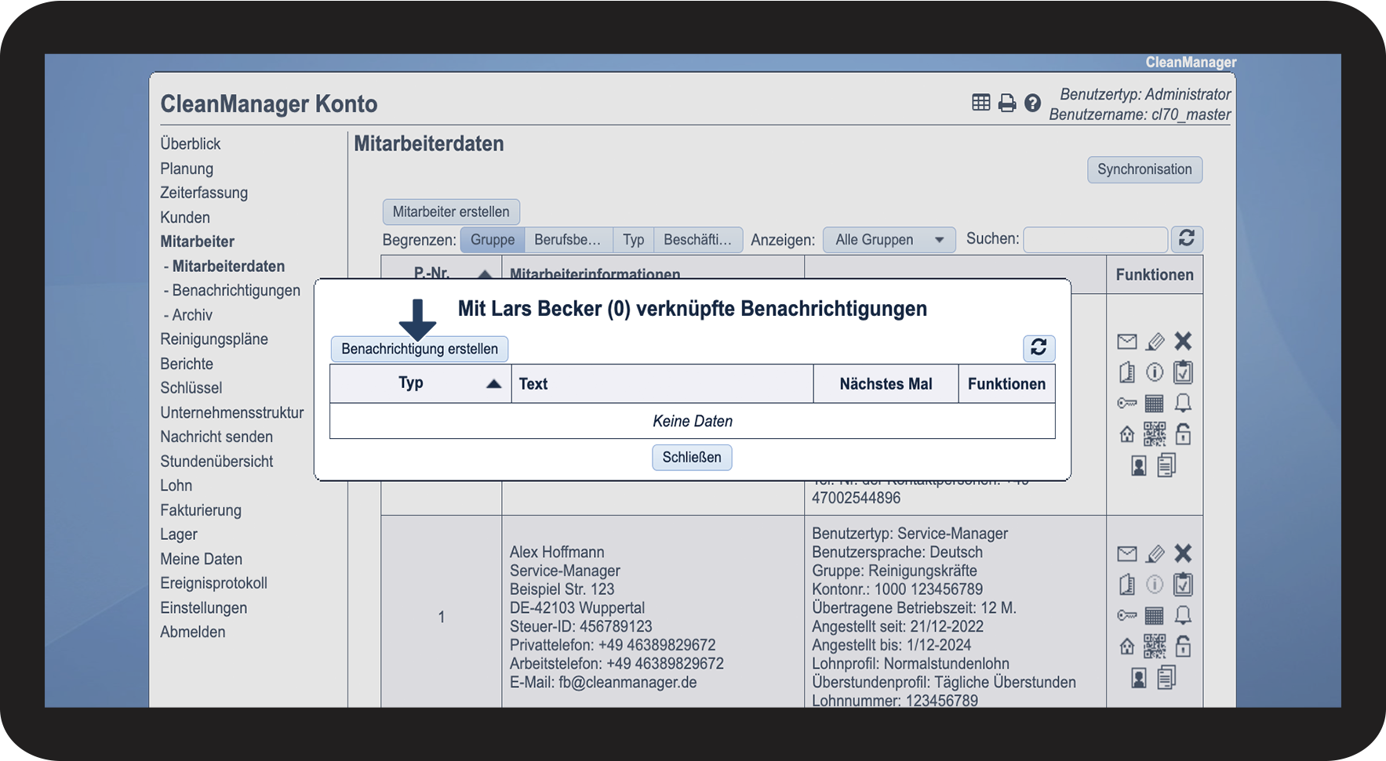Click the key icon in Alex Hoffmann's row
Viewport: 1386px width, 761px height.
(1126, 615)
